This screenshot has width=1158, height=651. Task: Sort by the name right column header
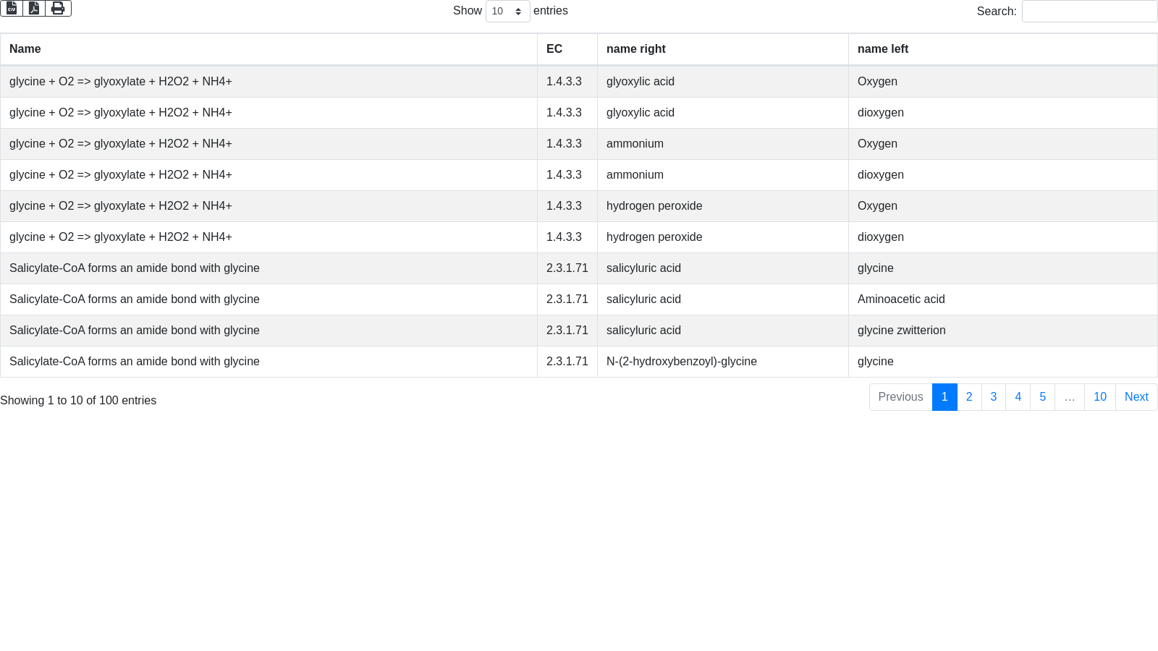click(635, 49)
